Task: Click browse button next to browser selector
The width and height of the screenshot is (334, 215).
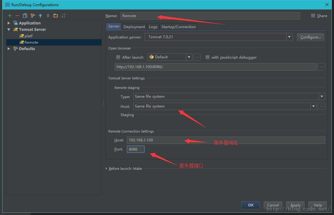Action: (x=197, y=57)
